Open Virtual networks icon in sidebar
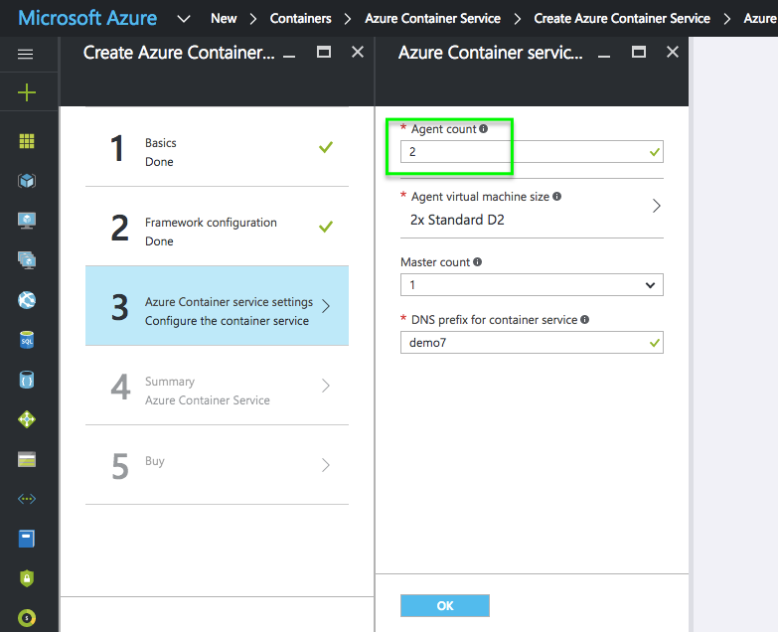The width and height of the screenshot is (778, 632). pos(27,499)
